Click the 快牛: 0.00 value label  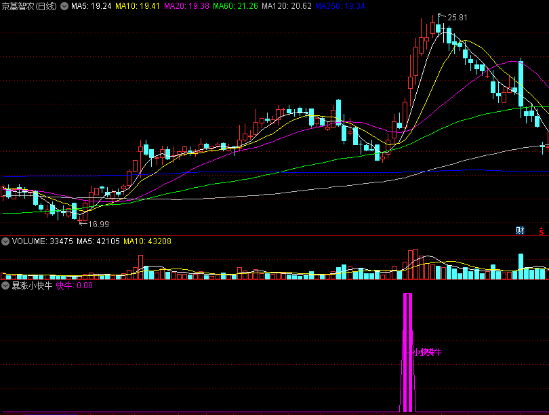click(75, 285)
